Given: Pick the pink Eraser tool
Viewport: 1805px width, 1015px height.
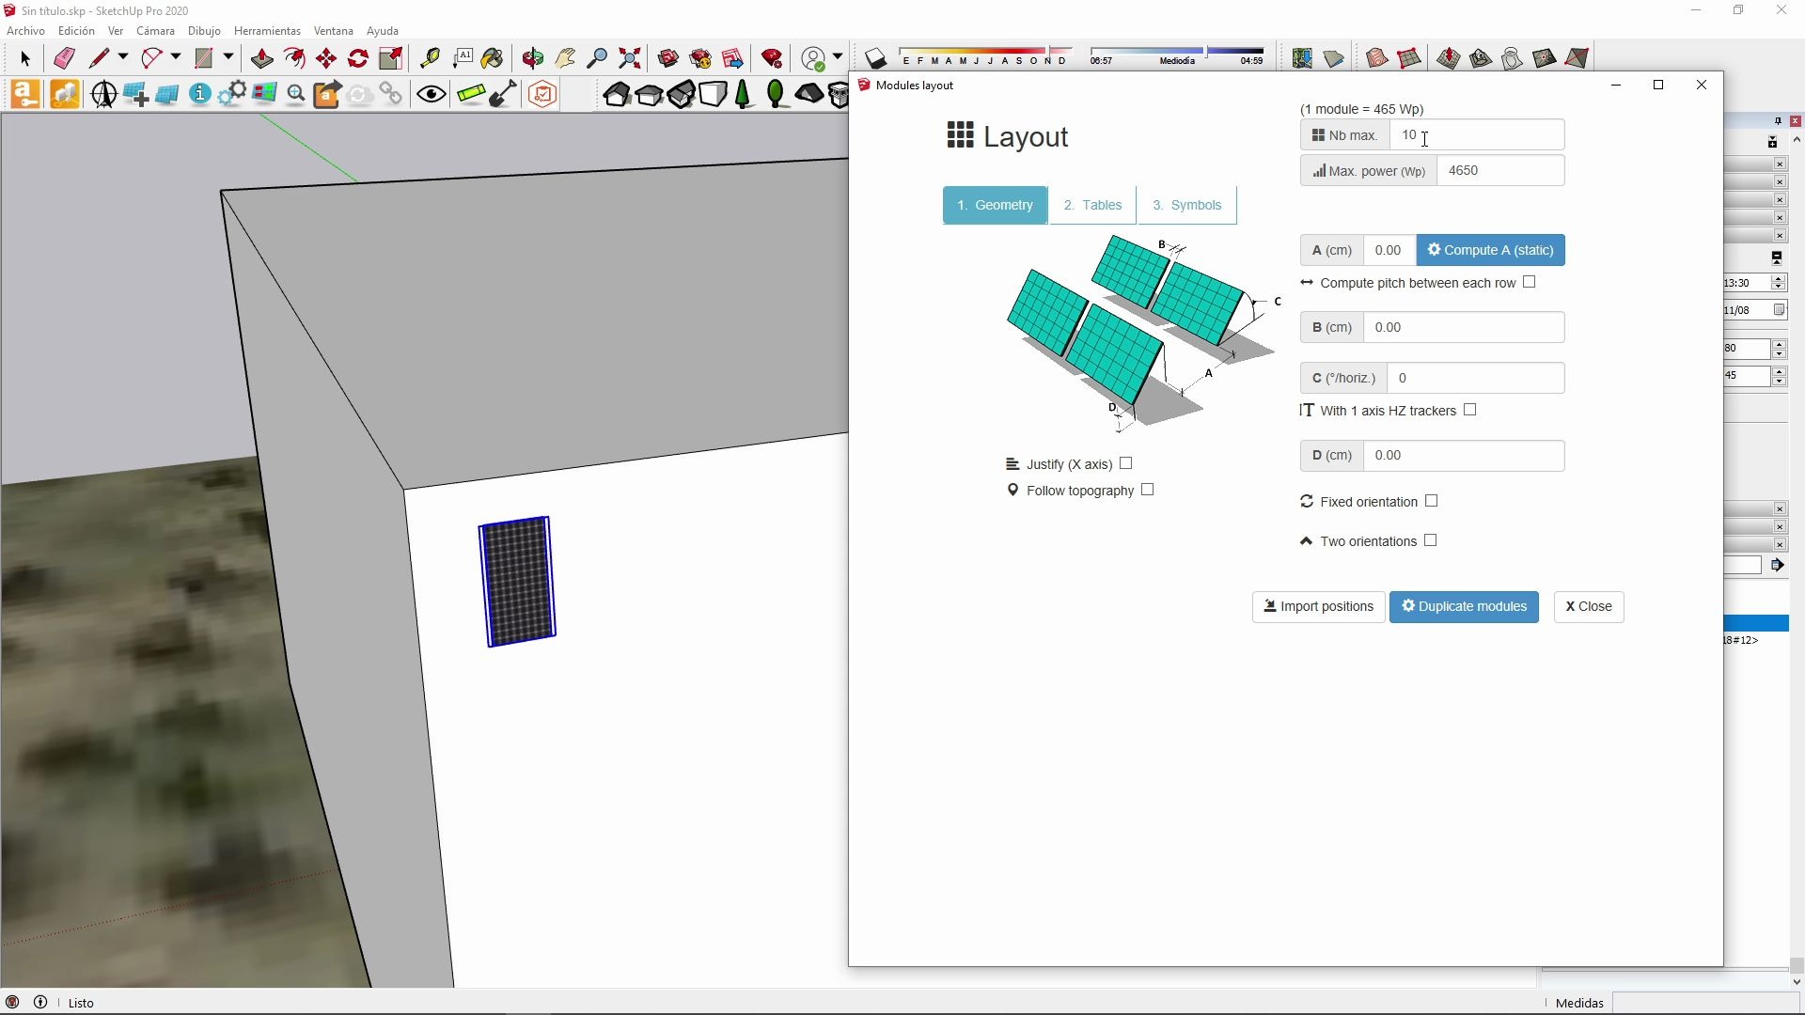Looking at the screenshot, I should [64, 58].
